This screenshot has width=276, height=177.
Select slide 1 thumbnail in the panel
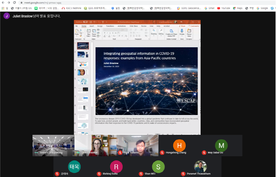coord(83,46)
